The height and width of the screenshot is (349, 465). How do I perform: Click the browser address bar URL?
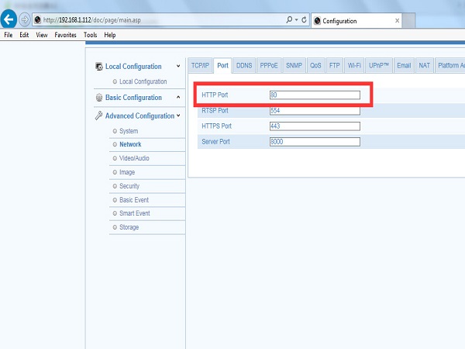(x=92, y=20)
